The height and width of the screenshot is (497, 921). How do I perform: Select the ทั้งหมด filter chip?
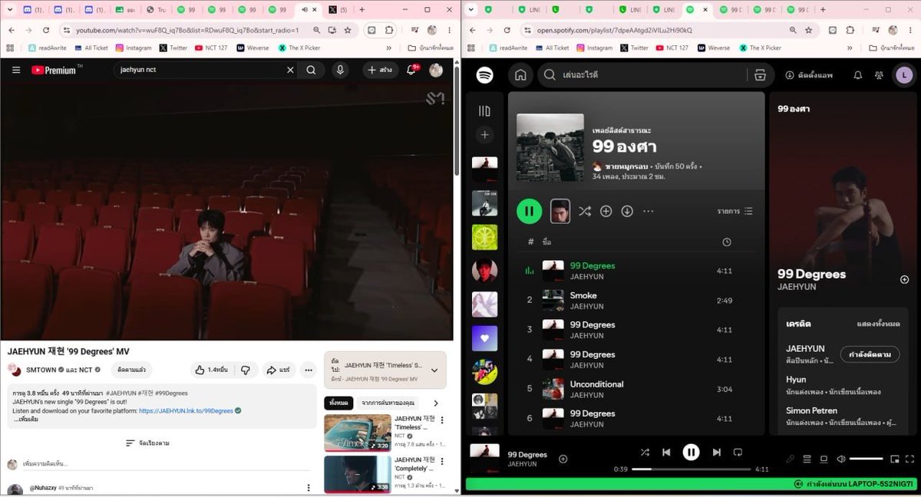(338, 403)
